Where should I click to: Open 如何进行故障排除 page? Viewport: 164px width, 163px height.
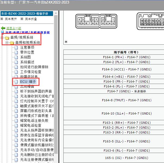click(x=34, y=67)
